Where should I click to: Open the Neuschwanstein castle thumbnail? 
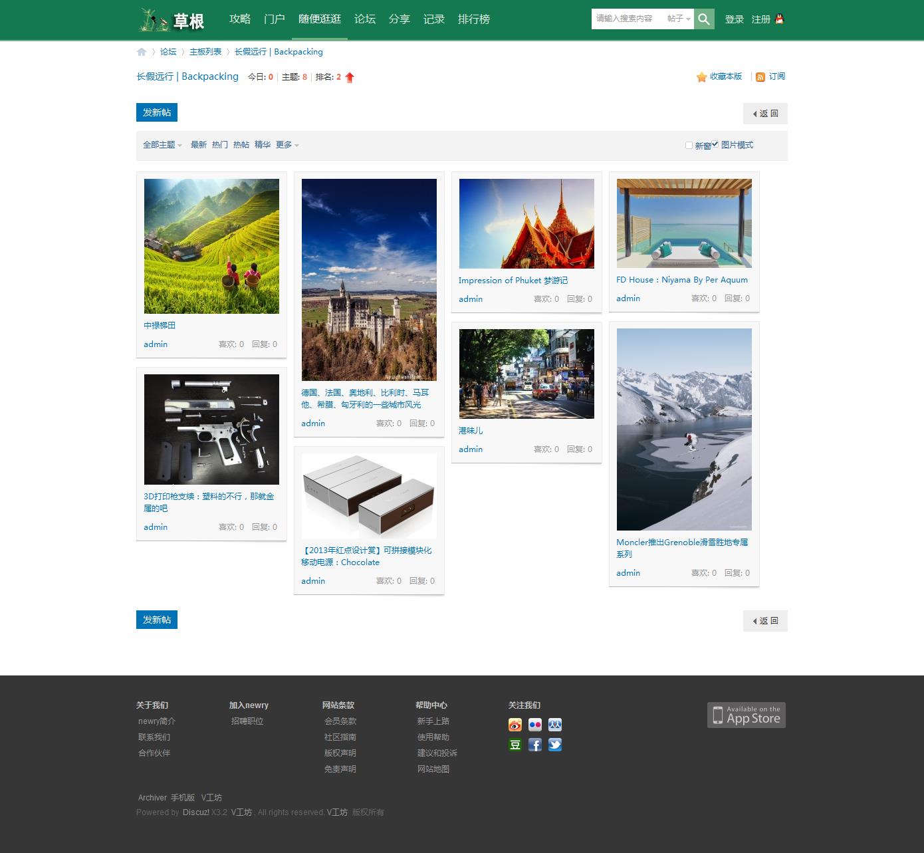[369, 280]
